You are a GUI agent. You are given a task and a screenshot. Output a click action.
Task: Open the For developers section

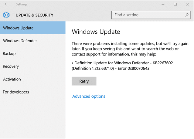point(16,92)
